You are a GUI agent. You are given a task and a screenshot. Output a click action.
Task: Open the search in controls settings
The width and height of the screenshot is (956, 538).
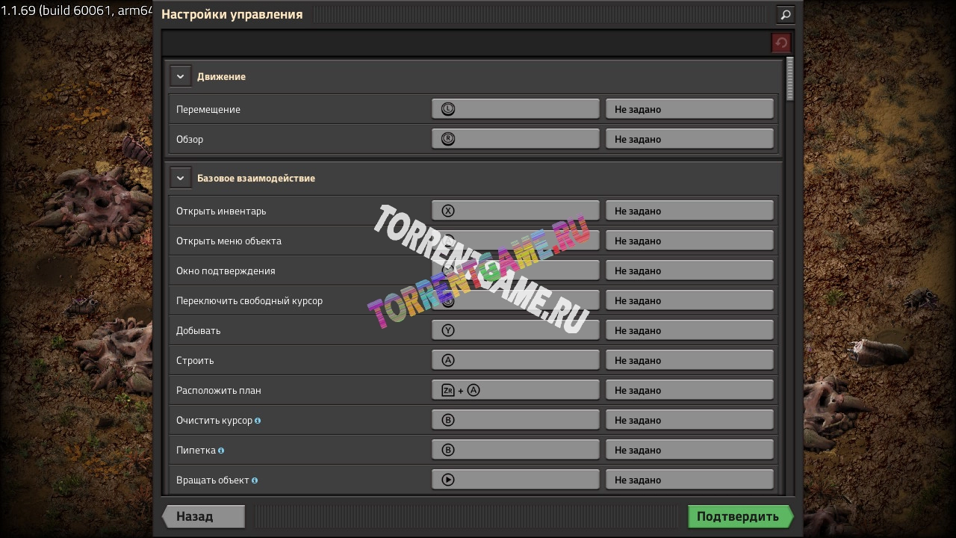coord(785,14)
